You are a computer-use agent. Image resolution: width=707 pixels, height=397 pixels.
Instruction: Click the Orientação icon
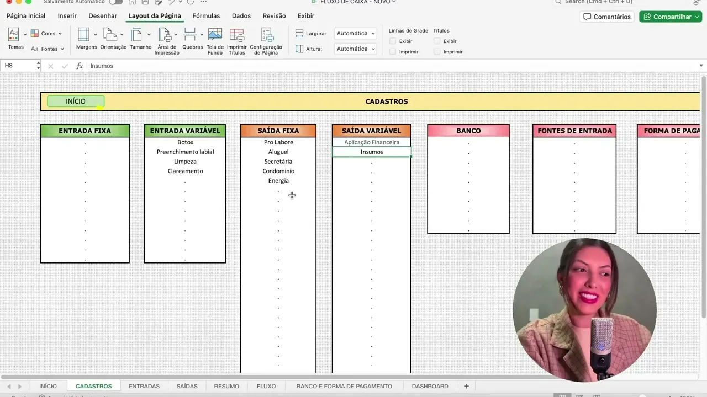coord(110,34)
